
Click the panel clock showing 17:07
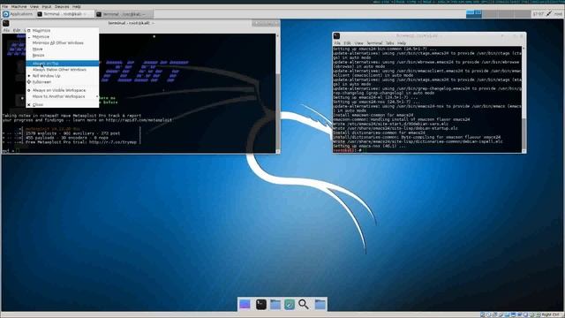pos(538,14)
